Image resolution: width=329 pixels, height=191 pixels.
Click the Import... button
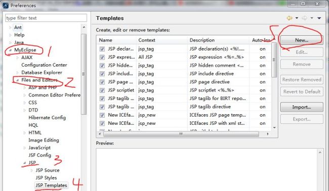(x=302, y=107)
